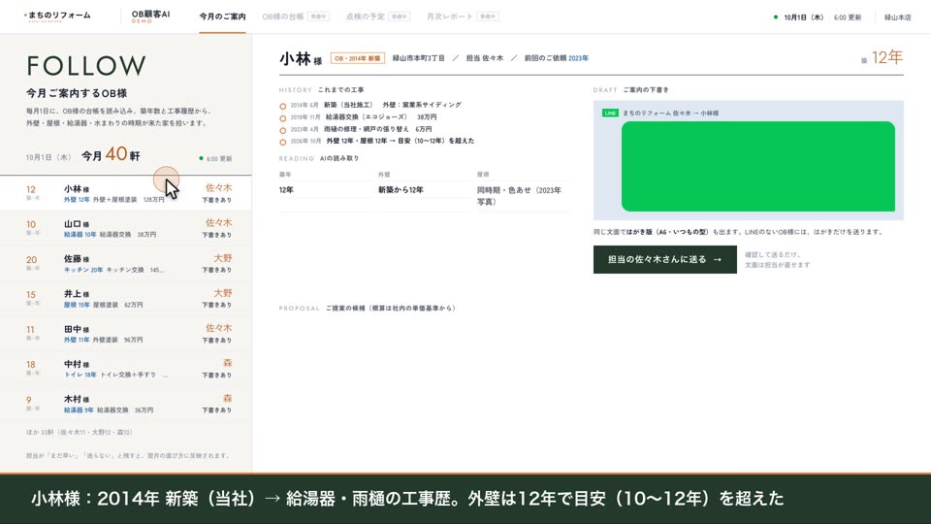Select the 井上様 customer row

tap(126, 298)
